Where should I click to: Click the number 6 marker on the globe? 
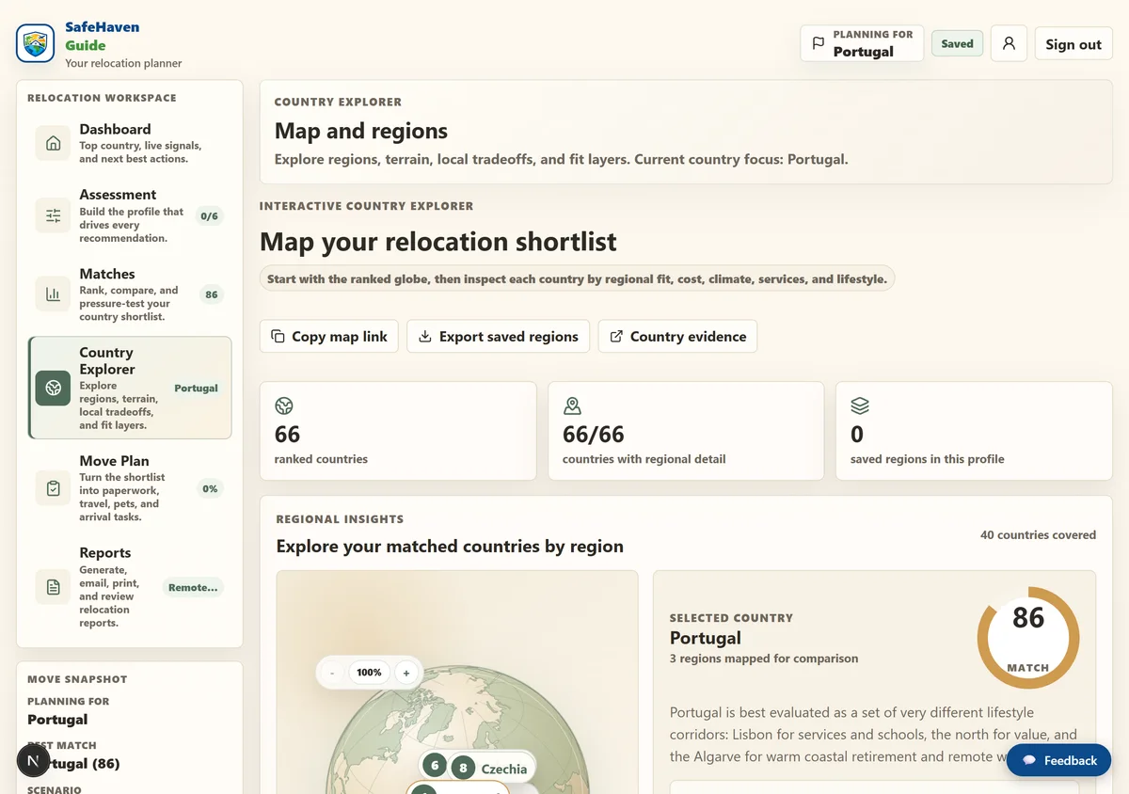[x=434, y=766]
